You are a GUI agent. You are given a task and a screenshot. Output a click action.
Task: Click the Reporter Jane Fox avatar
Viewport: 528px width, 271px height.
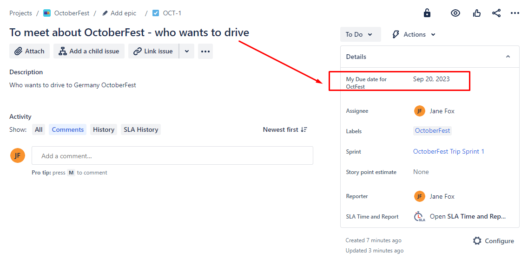(x=419, y=196)
